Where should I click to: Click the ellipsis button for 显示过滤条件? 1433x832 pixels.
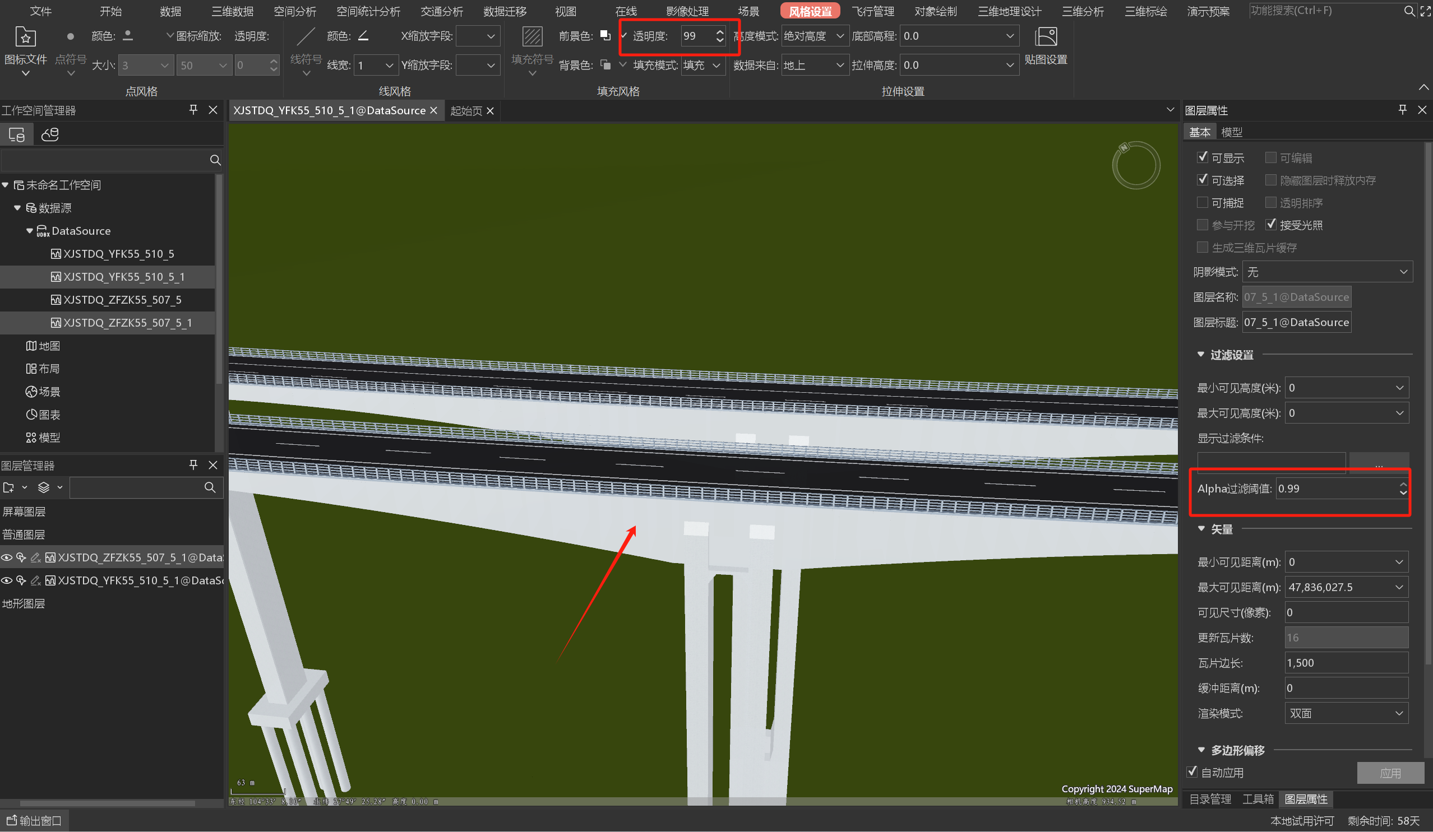[x=1379, y=462]
